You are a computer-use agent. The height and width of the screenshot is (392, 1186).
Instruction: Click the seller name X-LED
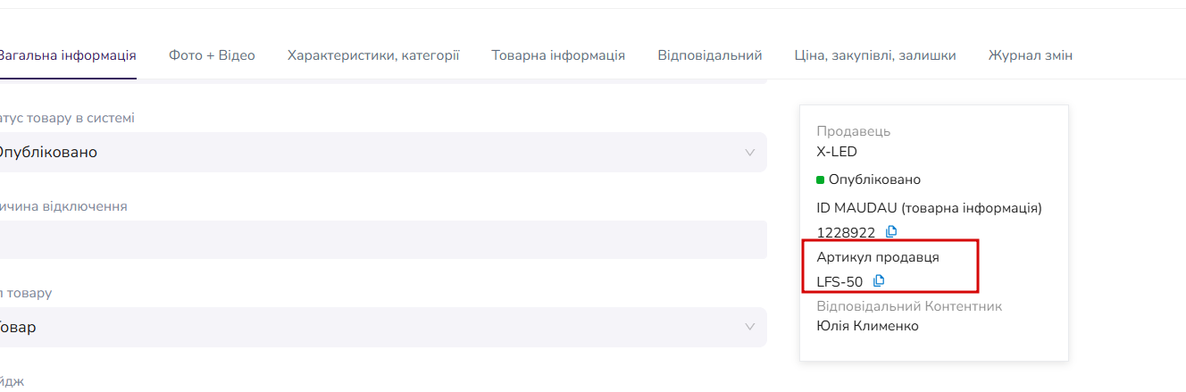(x=837, y=152)
